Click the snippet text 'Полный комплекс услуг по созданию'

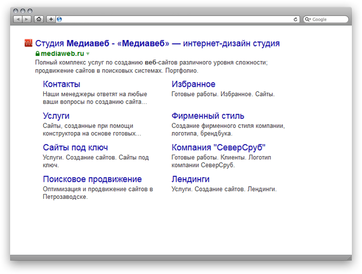(89, 62)
